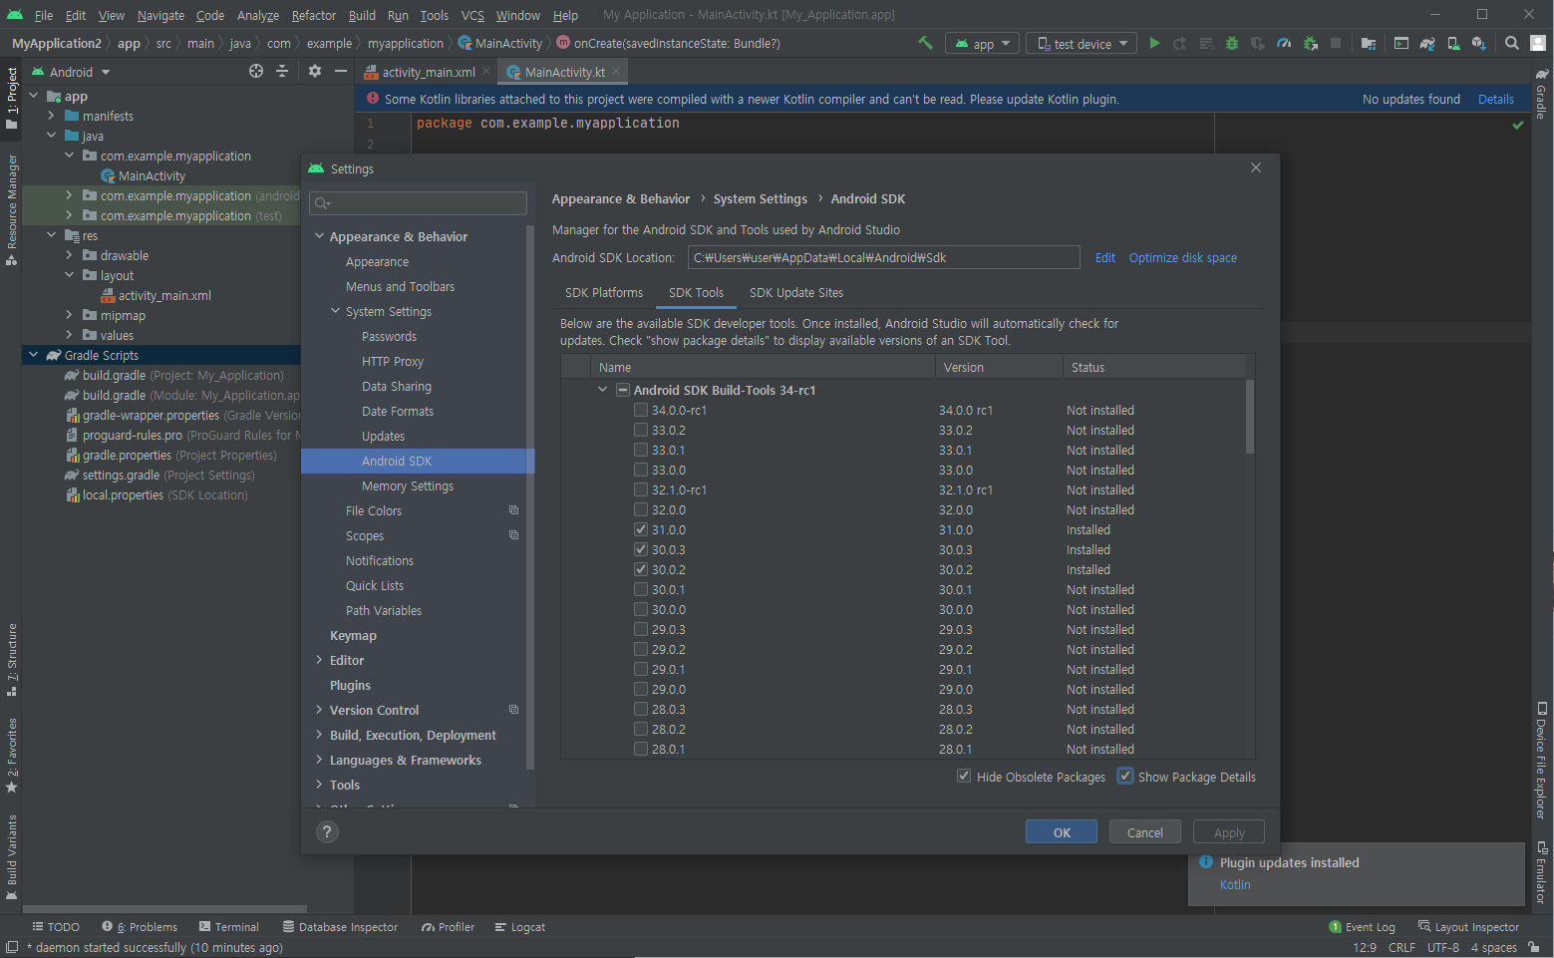This screenshot has width=1554, height=958.
Task: Open the Terminal tool window
Action: pyautogui.click(x=228, y=926)
